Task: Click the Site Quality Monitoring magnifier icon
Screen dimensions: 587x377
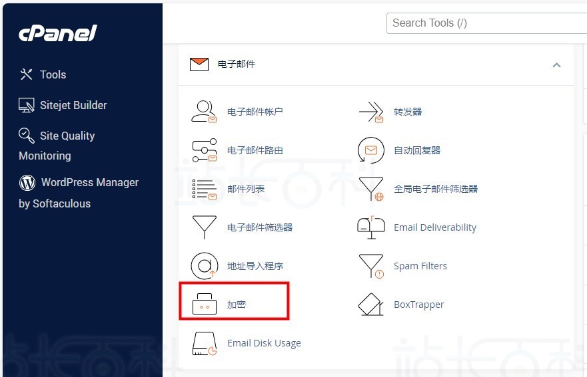Action: click(x=27, y=135)
